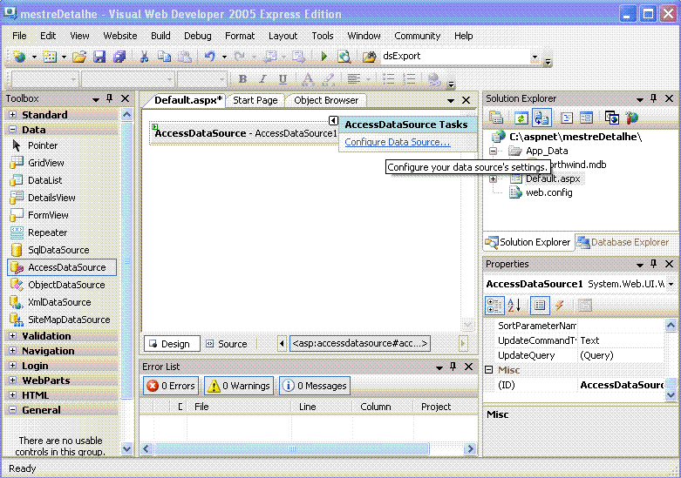The image size is (681, 478).
Task: Toggle the 0 Errors filter button
Action: point(171,386)
